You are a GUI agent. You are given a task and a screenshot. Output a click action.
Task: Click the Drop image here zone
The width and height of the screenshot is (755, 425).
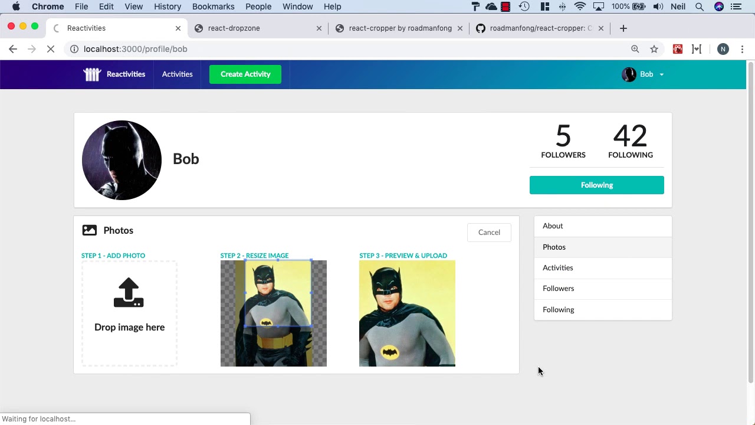coord(129,313)
